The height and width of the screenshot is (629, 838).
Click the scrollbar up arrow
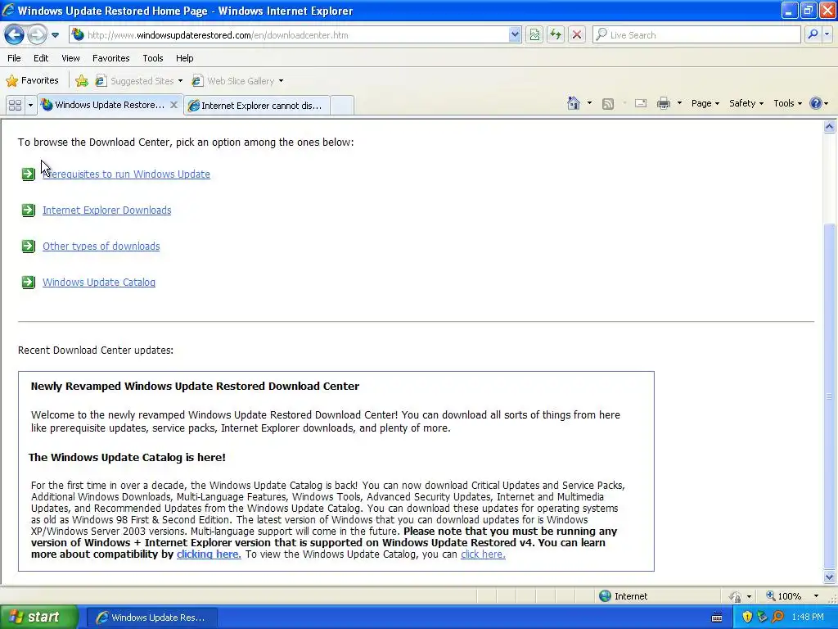pos(830,127)
